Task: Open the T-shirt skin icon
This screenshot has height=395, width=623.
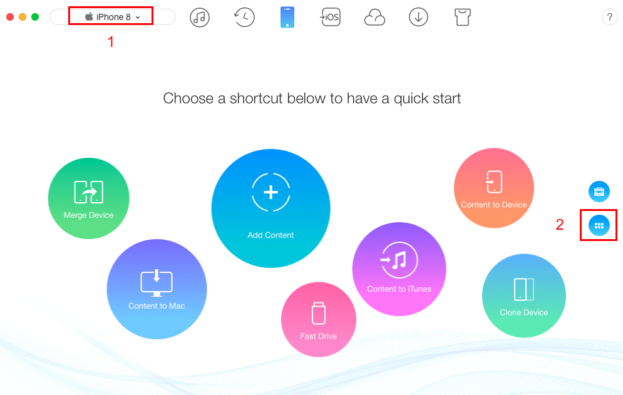Action: [x=463, y=17]
